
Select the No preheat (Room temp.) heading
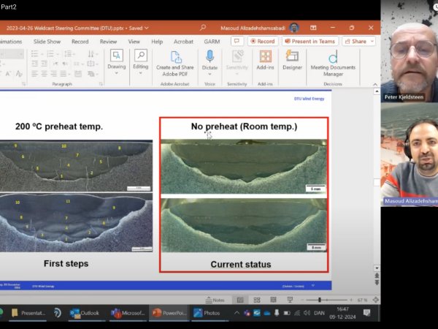click(244, 126)
